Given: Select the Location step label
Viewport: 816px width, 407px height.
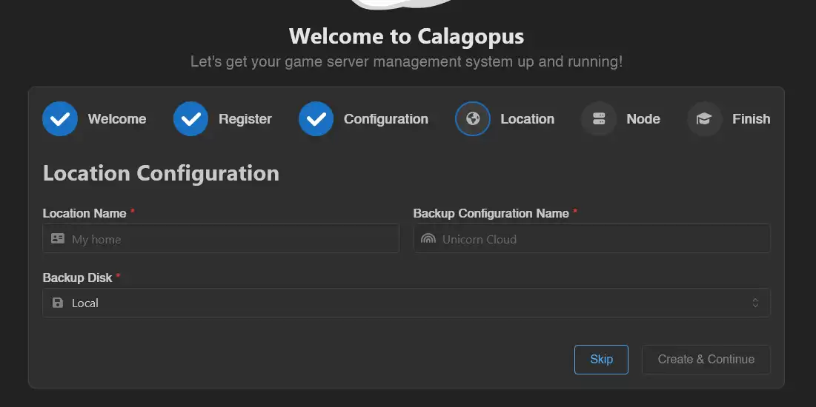Looking at the screenshot, I should (527, 119).
